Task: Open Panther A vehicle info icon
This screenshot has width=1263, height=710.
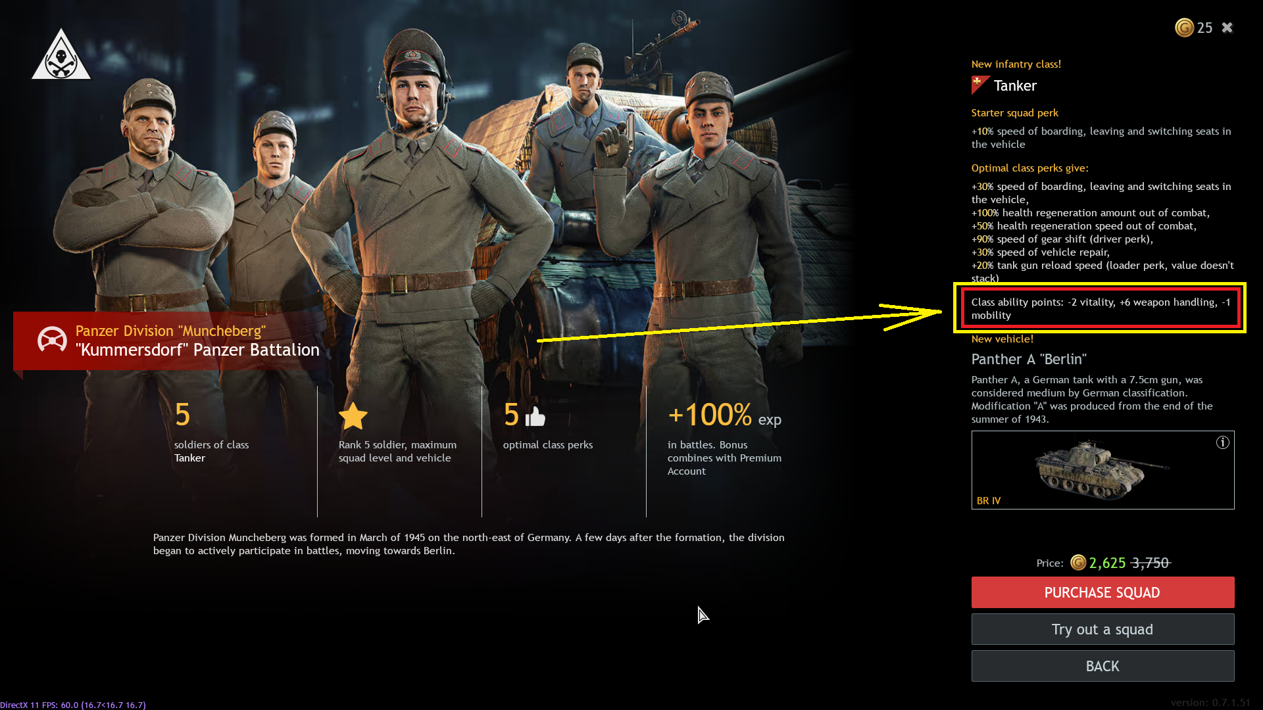Action: tap(1223, 442)
